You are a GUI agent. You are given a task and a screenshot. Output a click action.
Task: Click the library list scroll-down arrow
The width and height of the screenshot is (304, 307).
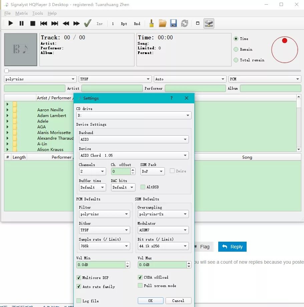[299, 149]
